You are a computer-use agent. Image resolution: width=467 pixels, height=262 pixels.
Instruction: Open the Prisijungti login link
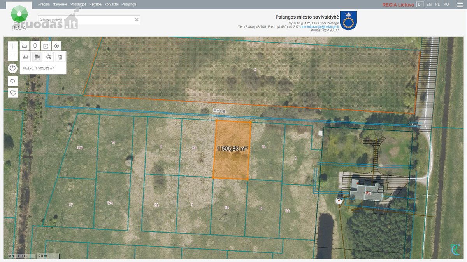(129, 4)
